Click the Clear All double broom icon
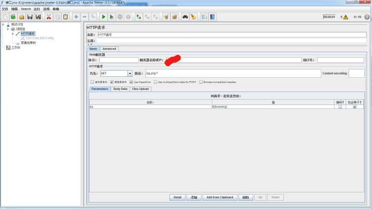 (175, 17)
